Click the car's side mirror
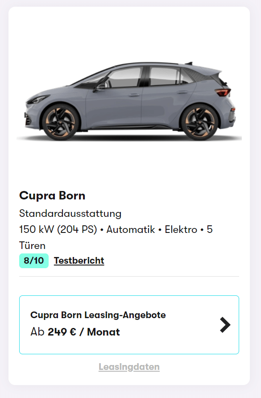261x398 pixels. point(99,87)
